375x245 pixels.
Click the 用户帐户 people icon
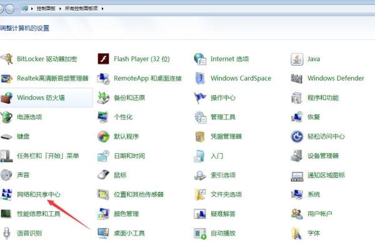coord(297,214)
